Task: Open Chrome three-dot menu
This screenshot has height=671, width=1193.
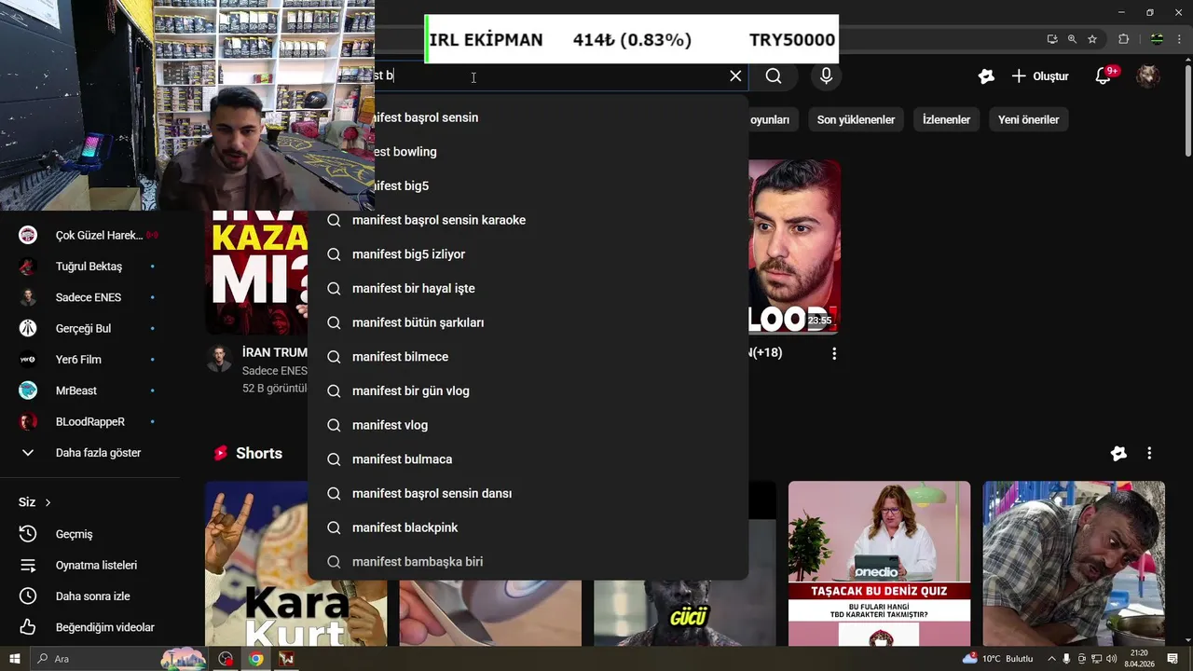Action: coord(1179,39)
